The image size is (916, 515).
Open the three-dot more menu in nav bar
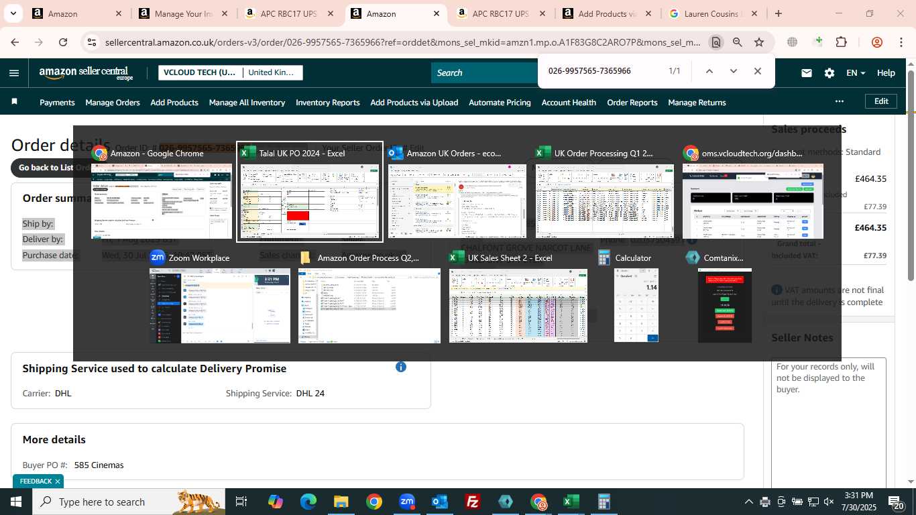pos(839,101)
